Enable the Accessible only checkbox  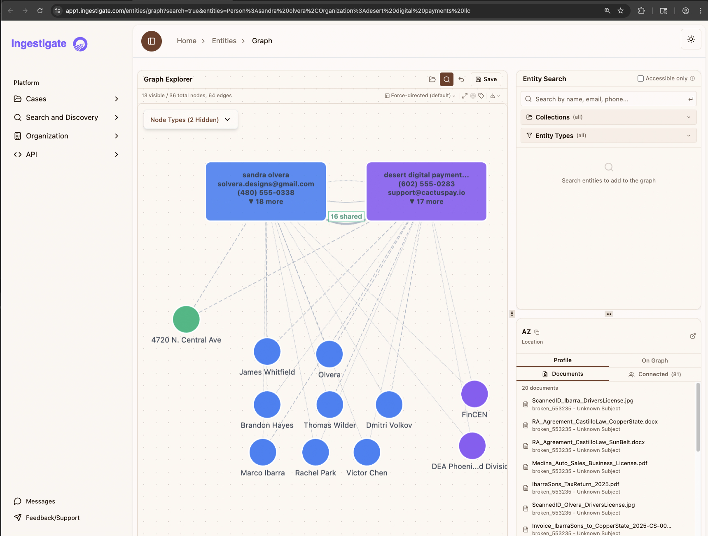tap(640, 78)
